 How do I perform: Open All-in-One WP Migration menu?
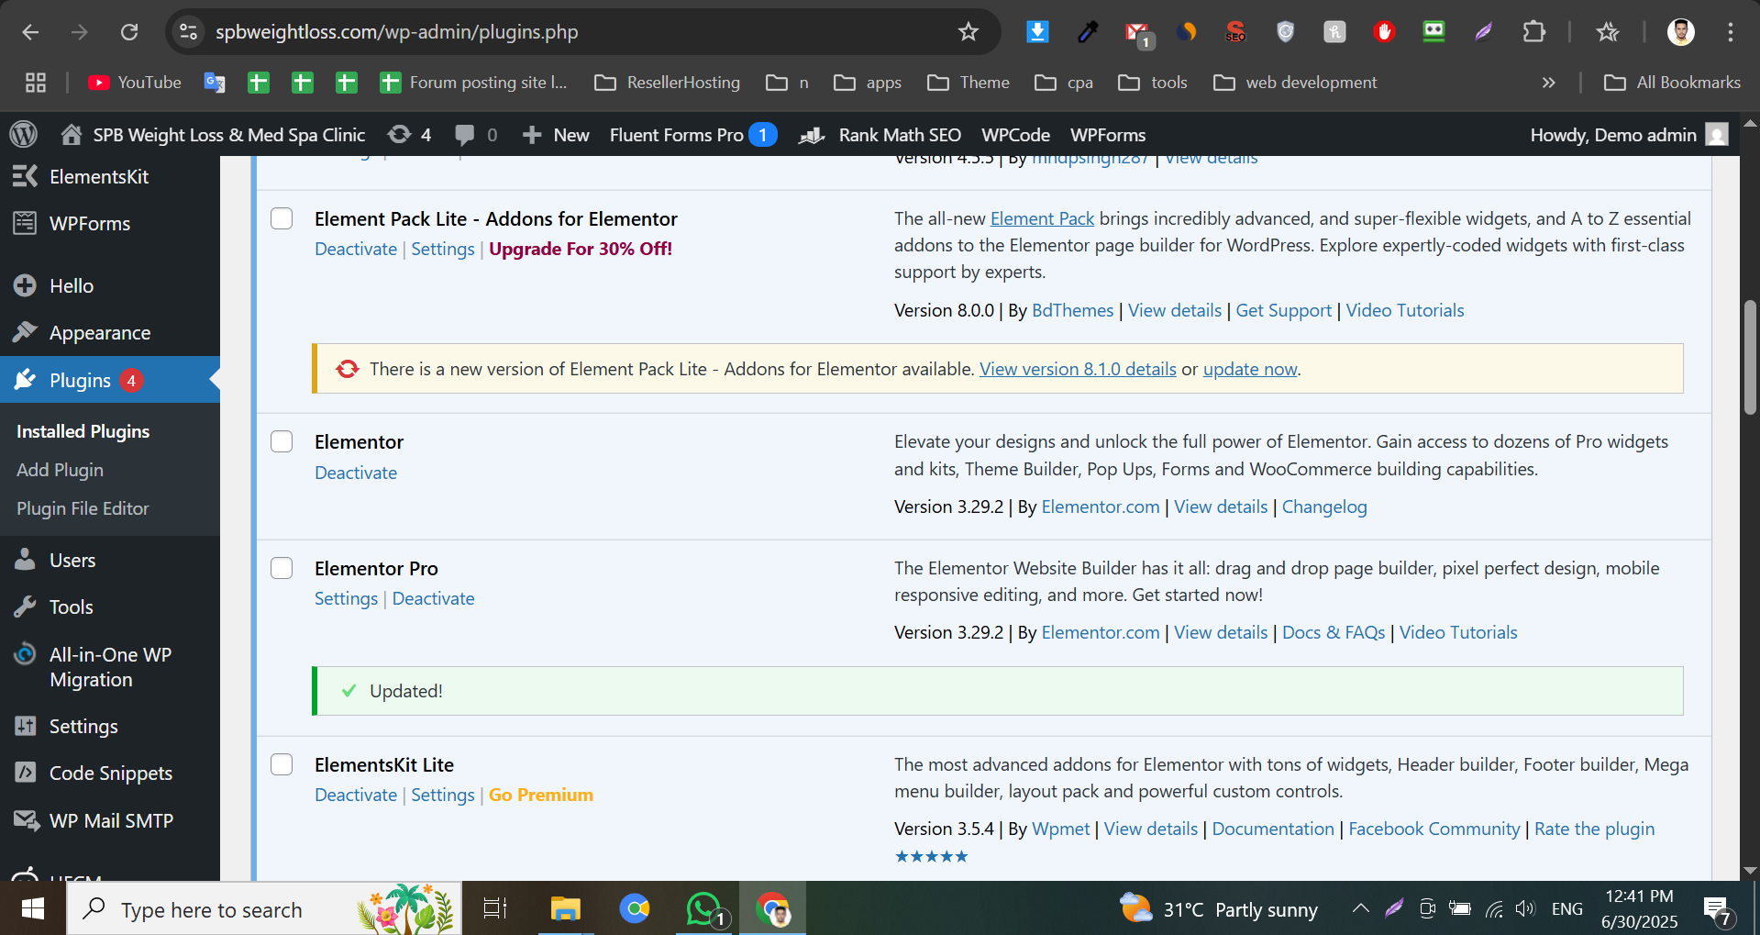(x=110, y=667)
